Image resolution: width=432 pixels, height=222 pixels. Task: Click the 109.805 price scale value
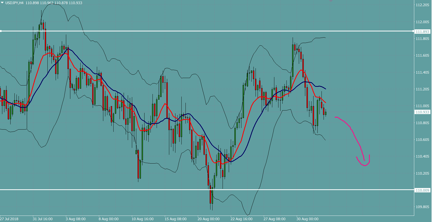(x=422, y=207)
